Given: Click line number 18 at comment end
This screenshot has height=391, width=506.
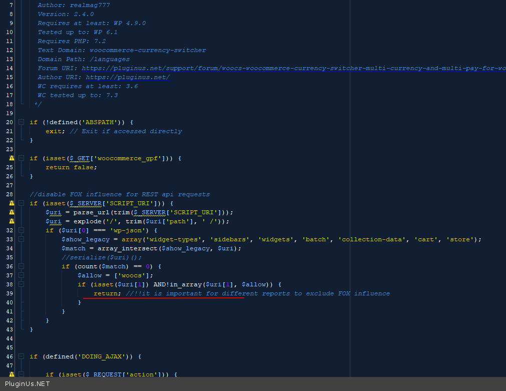Looking at the screenshot, I should tap(10, 104).
